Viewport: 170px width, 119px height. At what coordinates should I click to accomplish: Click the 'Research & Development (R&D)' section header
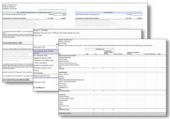pyautogui.click(x=67, y=56)
